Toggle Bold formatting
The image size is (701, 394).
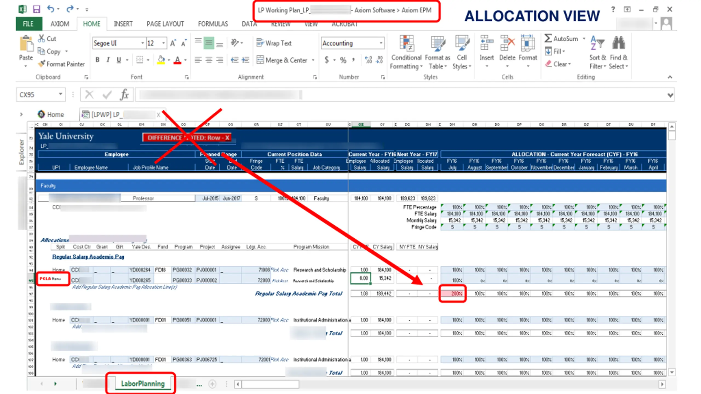click(97, 60)
